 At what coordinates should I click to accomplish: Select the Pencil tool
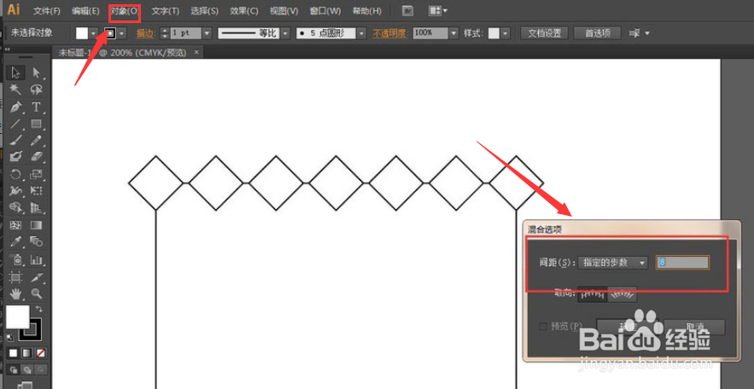[37, 140]
